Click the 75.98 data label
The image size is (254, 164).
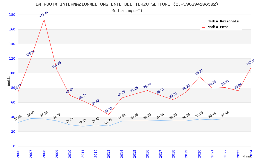pyautogui.click(x=238, y=86)
